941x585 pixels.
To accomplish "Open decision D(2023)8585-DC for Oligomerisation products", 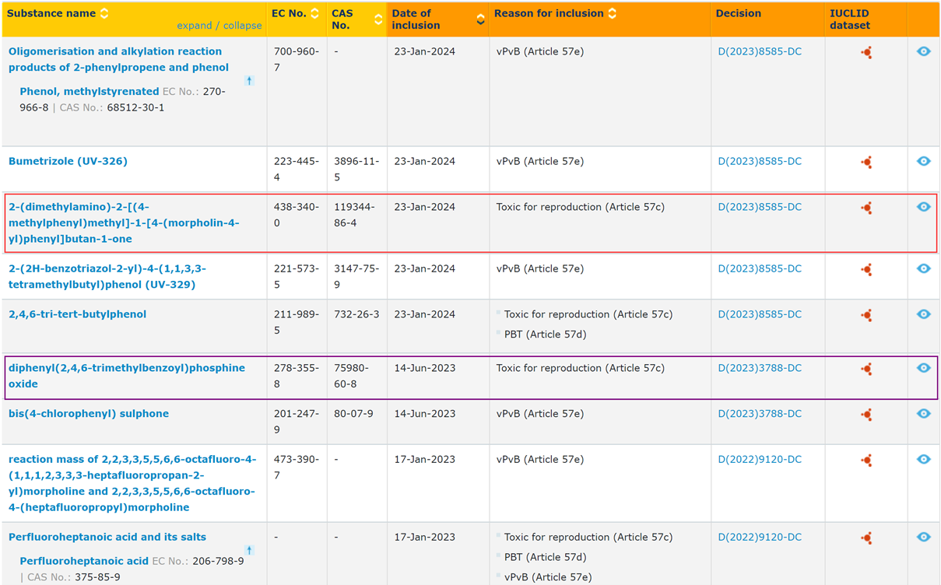I will click(760, 51).
